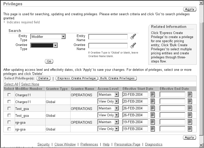Click the Entity Name input field
The image size is (204, 148).
click(x=108, y=37)
